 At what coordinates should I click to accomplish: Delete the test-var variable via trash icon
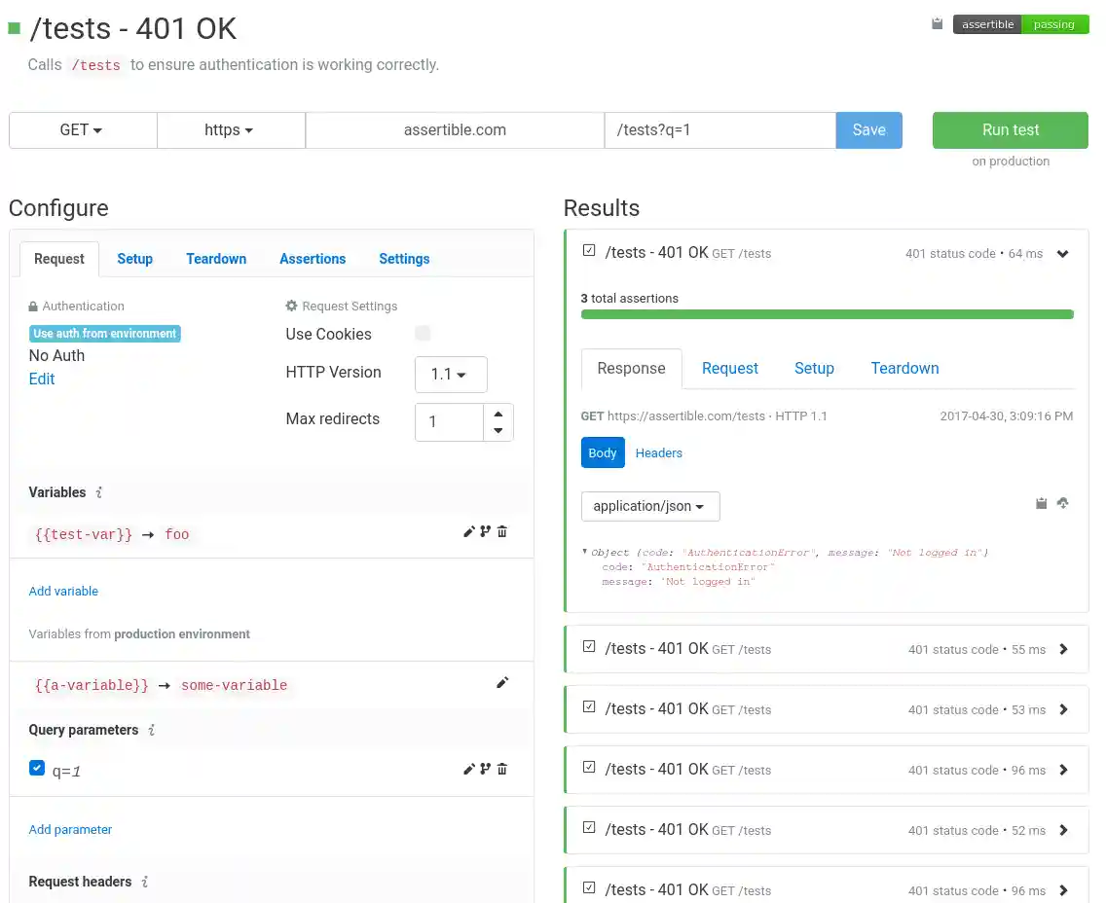[502, 531]
